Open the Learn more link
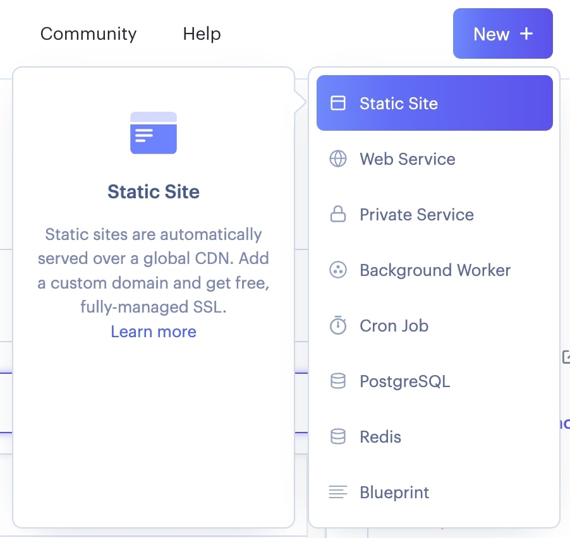Screen dimensions: 570x538 (x=154, y=332)
